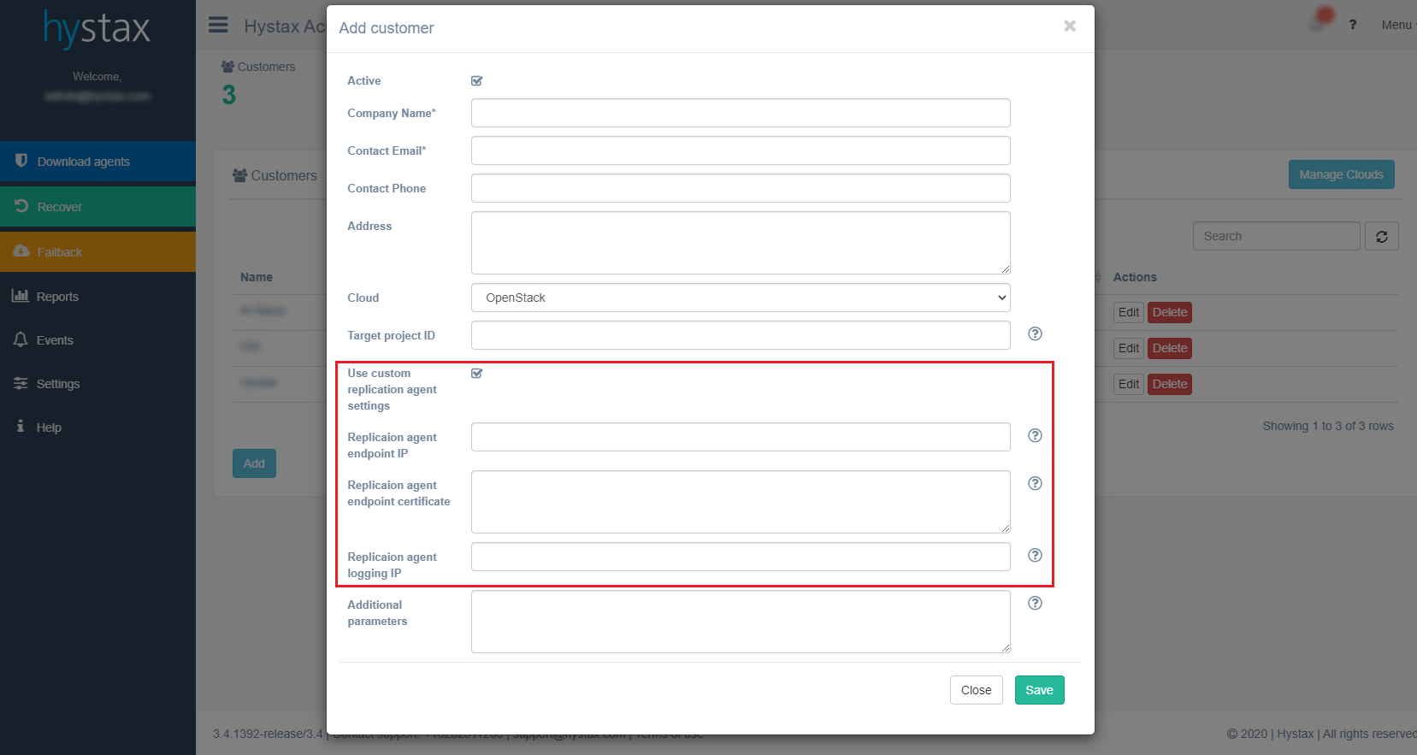
Task: Open Recover in the sidebar
Action: pos(97,207)
